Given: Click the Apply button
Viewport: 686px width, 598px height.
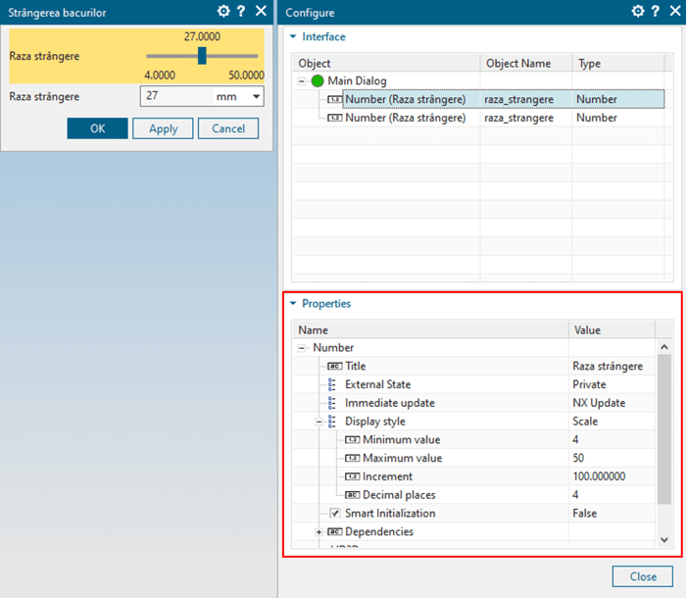Looking at the screenshot, I should [x=163, y=128].
